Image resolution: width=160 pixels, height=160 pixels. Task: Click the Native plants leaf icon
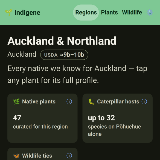point(16,102)
